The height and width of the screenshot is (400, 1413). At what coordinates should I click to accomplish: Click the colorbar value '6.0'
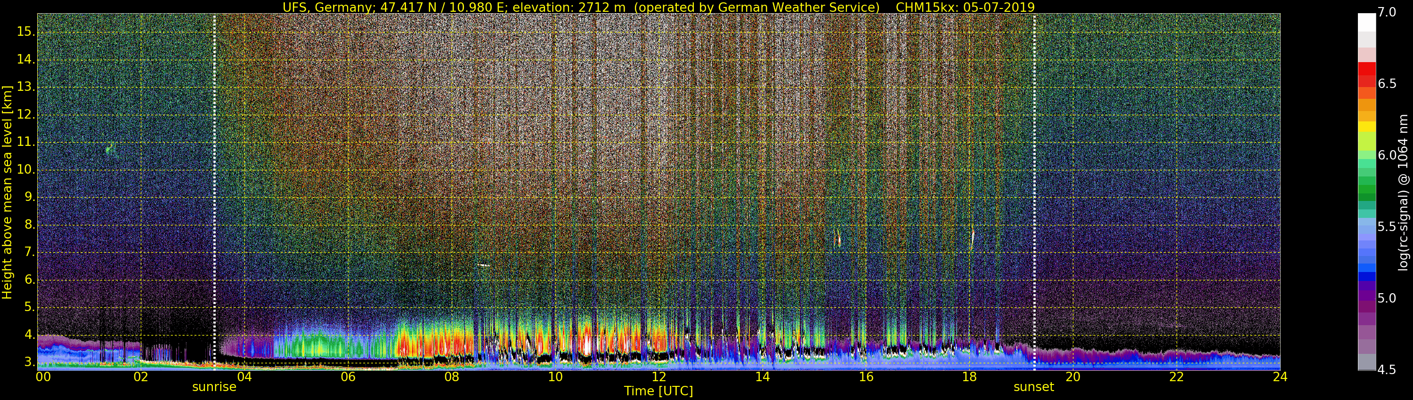(1387, 155)
